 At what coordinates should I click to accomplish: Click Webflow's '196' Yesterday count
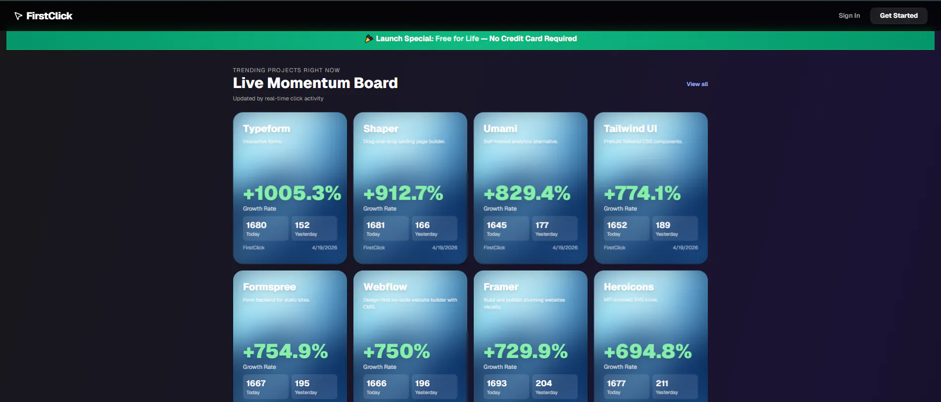422,383
